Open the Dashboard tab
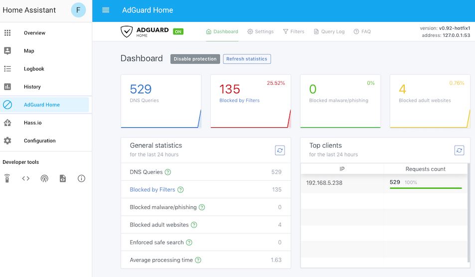This screenshot has width=475, height=277. pos(222,31)
